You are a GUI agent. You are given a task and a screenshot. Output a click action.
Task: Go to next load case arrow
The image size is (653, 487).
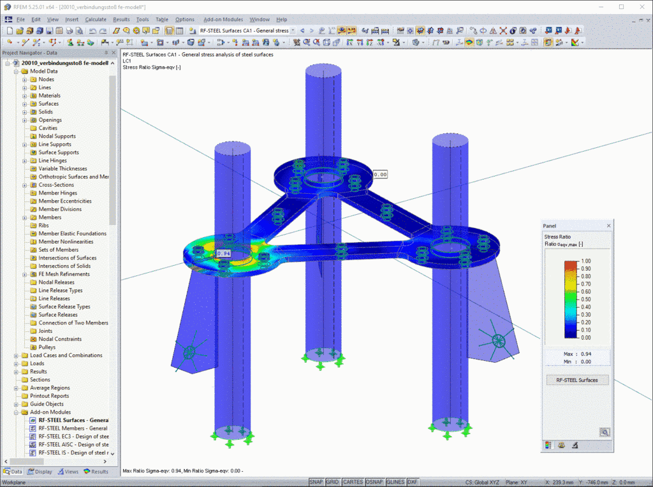pyautogui.click(x=311, y=31)
